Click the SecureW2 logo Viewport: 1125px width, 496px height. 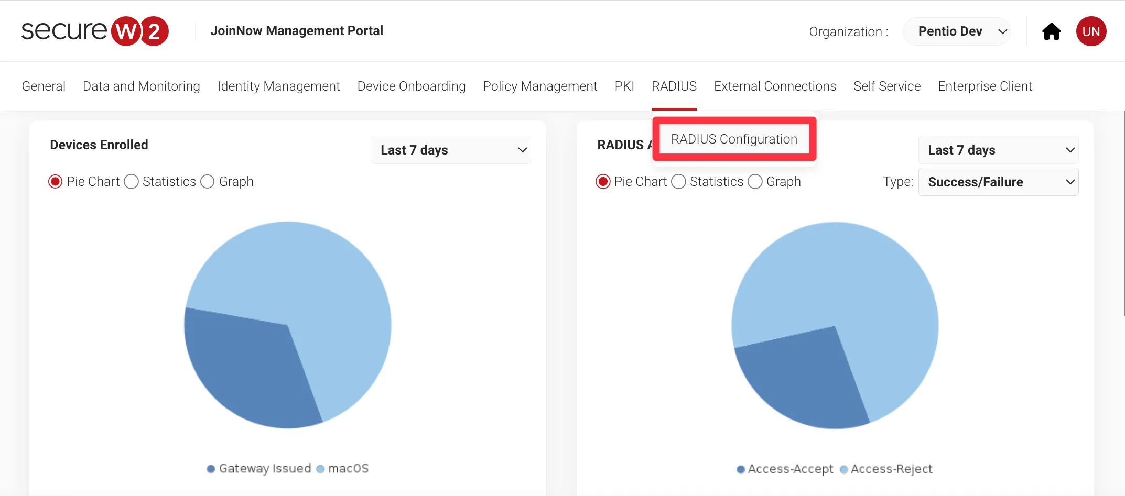pos(95,31)
